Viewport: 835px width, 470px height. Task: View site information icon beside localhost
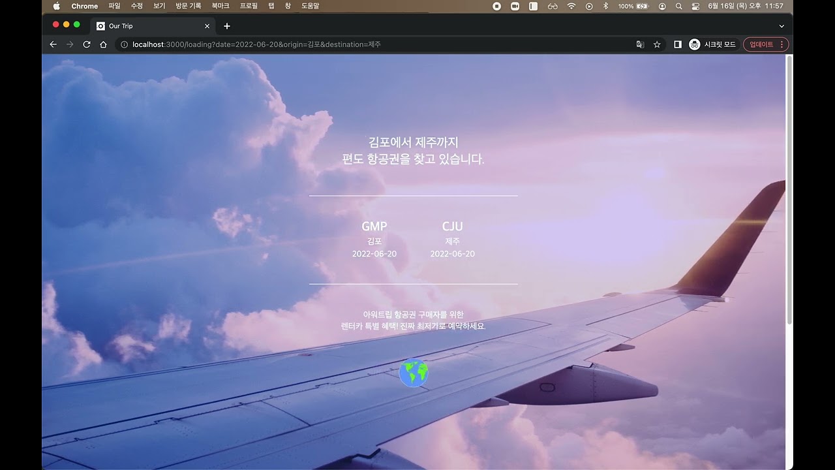click(x=124, y=44)
